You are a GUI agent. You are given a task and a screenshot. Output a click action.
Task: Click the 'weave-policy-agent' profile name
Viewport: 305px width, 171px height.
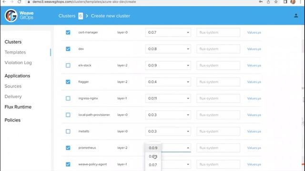pyautogui.click(x=92, y=164)
